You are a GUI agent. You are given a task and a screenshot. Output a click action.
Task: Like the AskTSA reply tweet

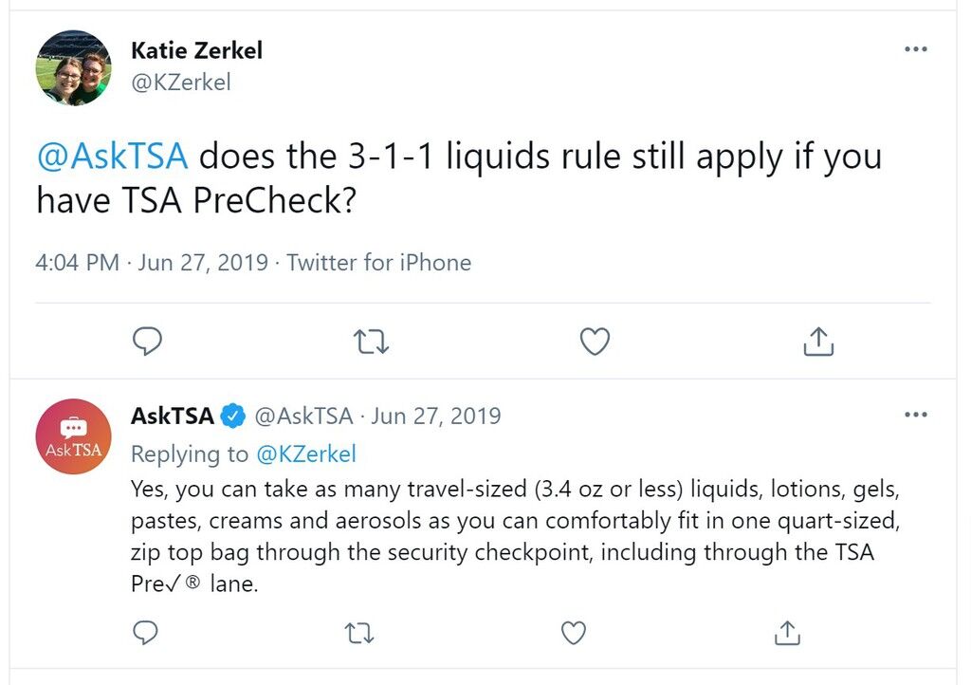point(573,633)
